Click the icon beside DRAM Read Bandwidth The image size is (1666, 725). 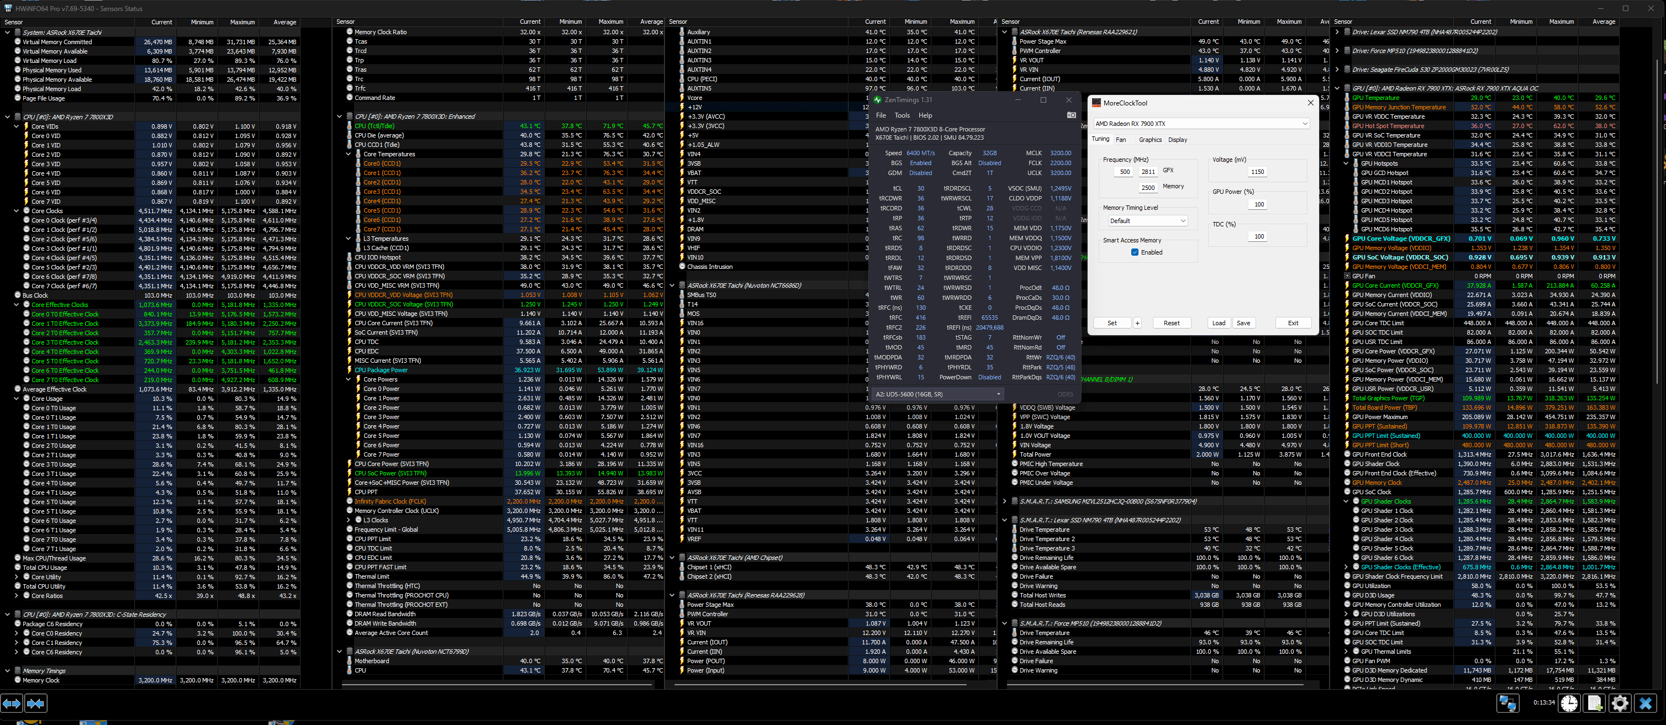349,615
